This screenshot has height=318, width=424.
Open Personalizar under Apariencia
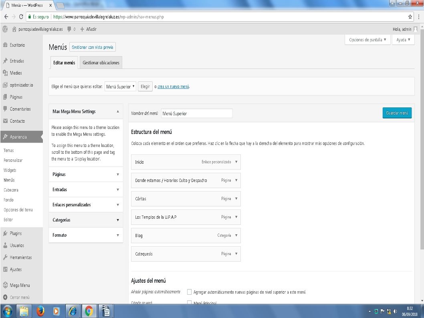coord(13,160)
